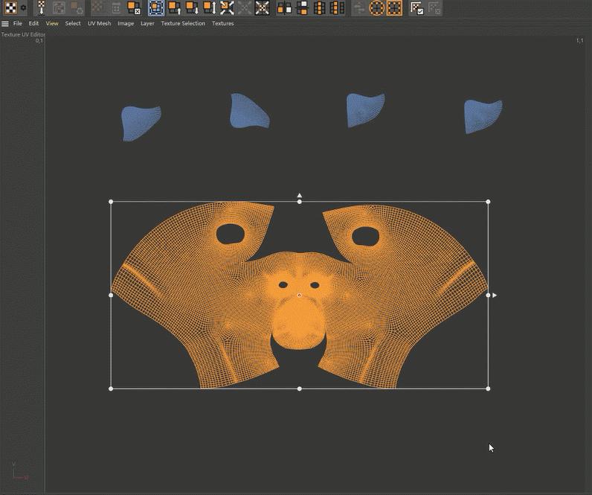Click the checker icon with checkmark badge

coord(416,7)
